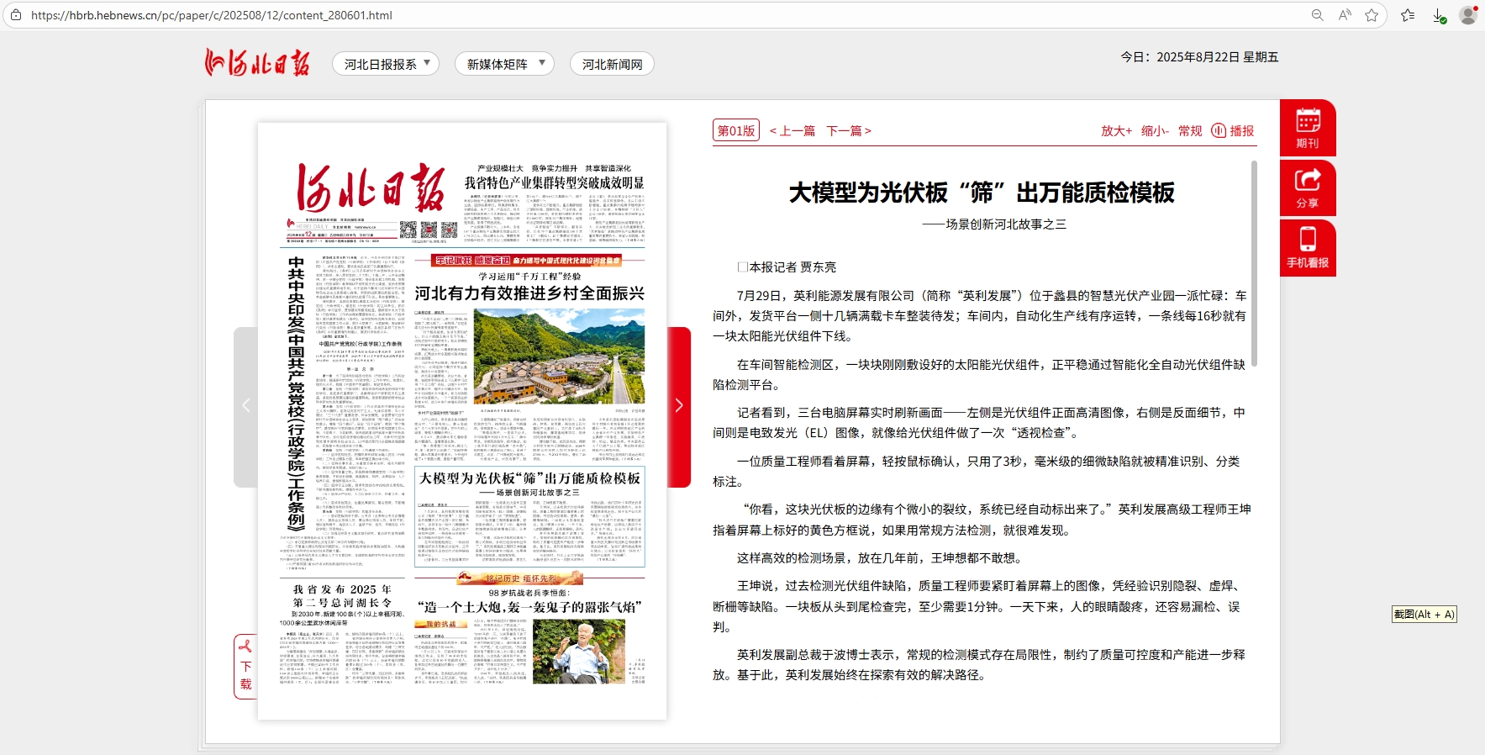Shrink text with 缩小-
This screenshot has width=1485, height=755.
pyautogui.click(x=1155, y=130)
